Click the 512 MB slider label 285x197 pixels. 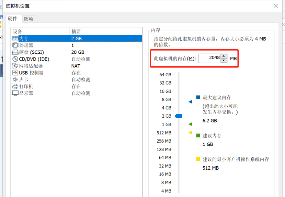pyautogui.click(x=164, y=133)
